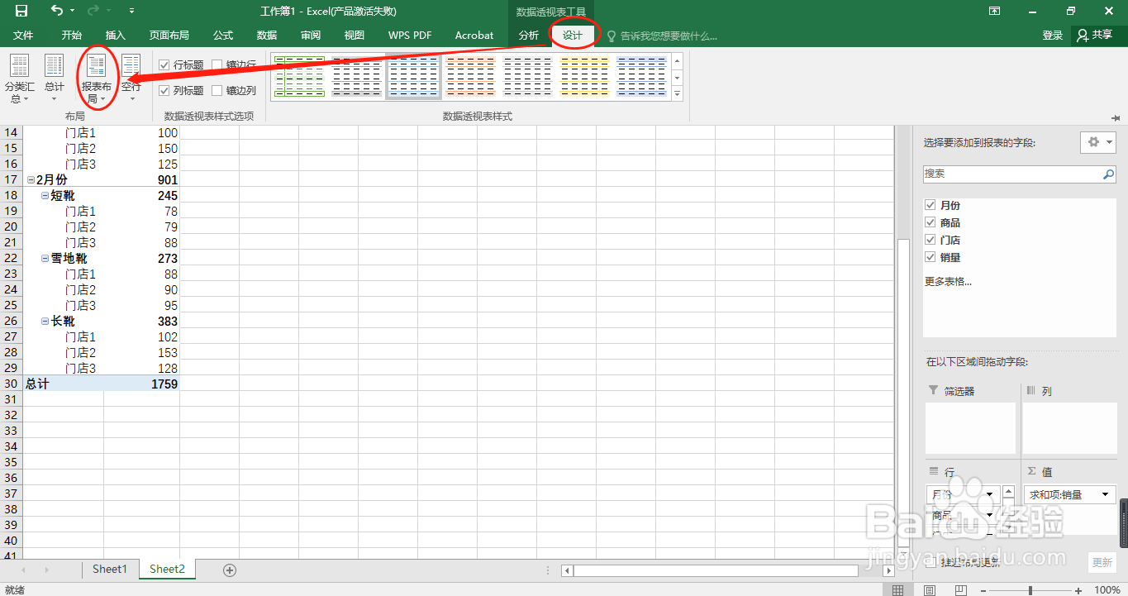Screen dimensions: 1128x596
Task: Select the grand total cell 1759
Action: [x=141, y=384]
